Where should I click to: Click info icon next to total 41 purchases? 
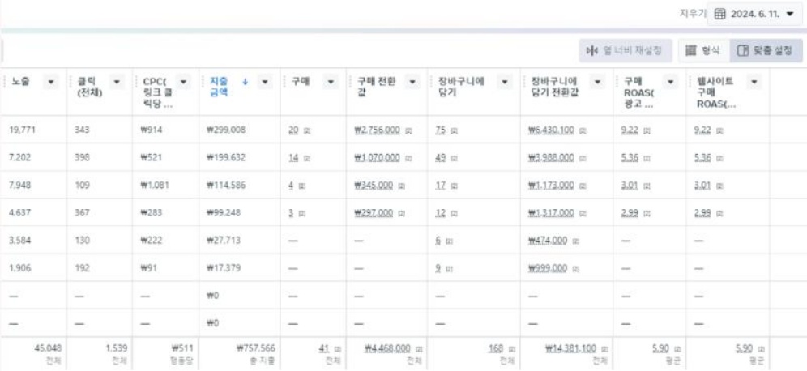point(338,349)
